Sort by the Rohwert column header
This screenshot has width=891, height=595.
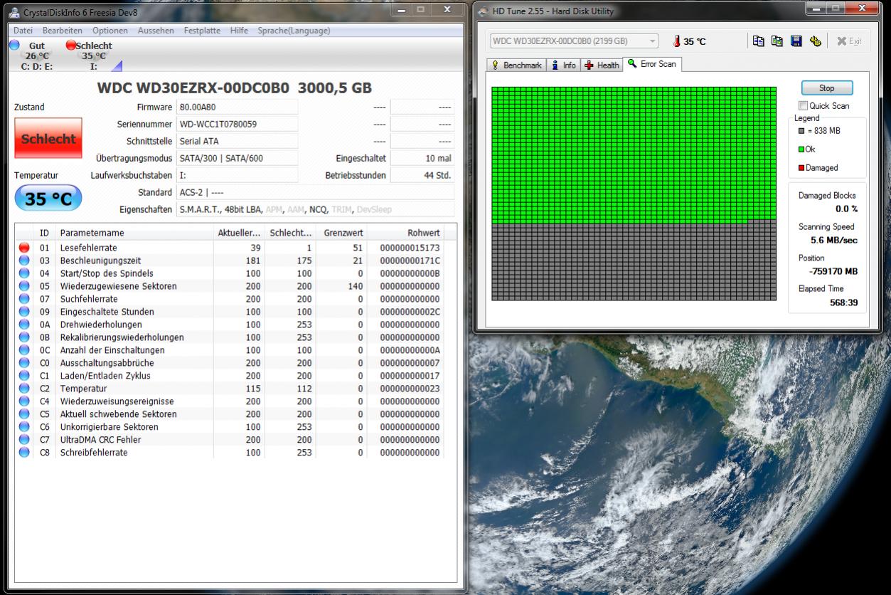407,233
